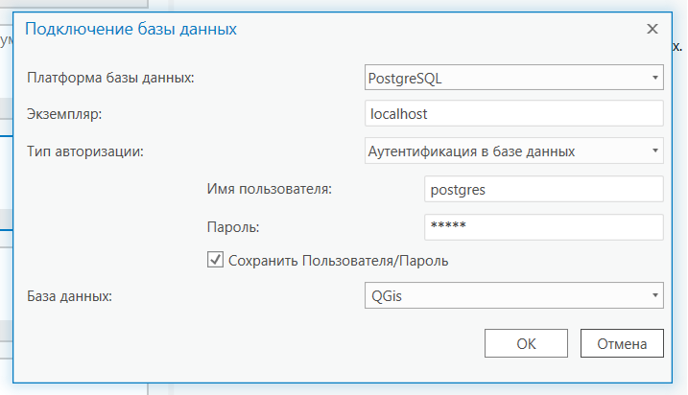Click the 'База данных:' label
Screen dimensions: 688x395
70,295
